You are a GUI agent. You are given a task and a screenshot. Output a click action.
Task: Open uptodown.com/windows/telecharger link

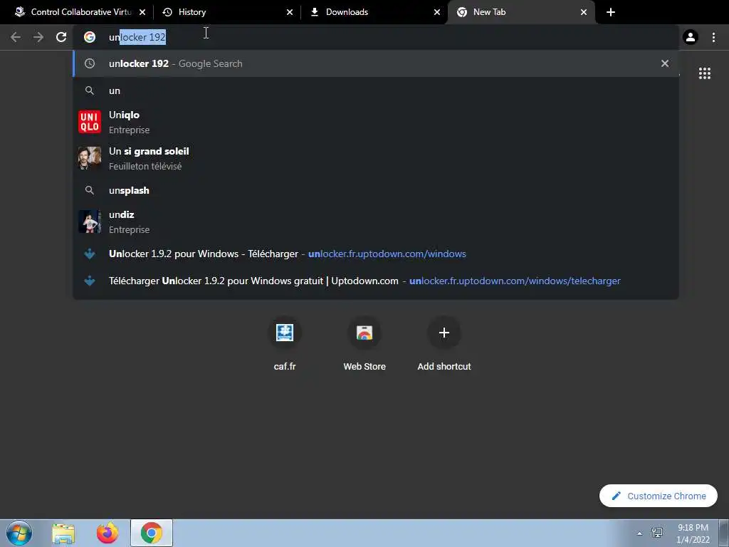click(515, 281)
